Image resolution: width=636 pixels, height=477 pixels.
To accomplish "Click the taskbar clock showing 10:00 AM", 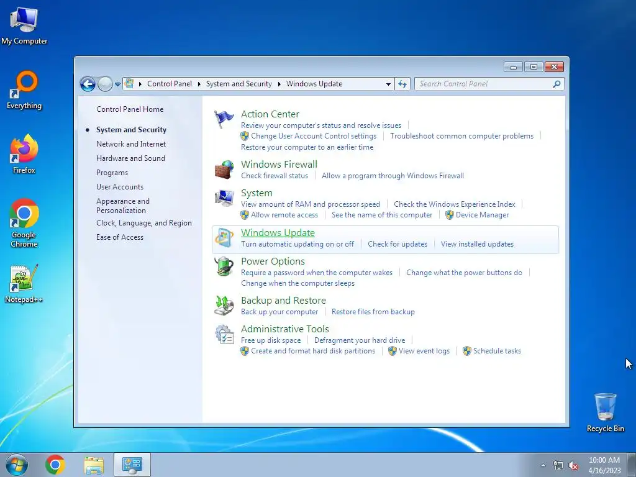I will [604, 465].
